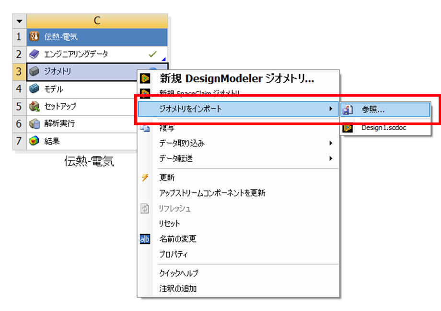Select 新規 DesignModeler ジオメトリ... menu item
The height and width of the screenshot is (311, 441).
click(238, 78)
